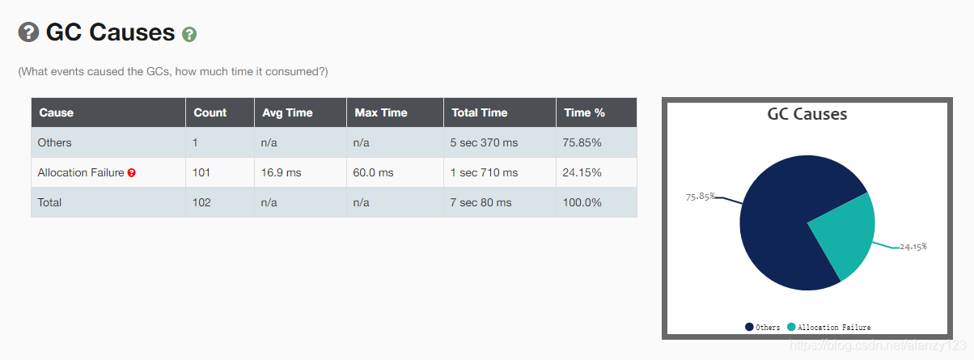Click the GC Causes section heading

(x=111, y=32)
